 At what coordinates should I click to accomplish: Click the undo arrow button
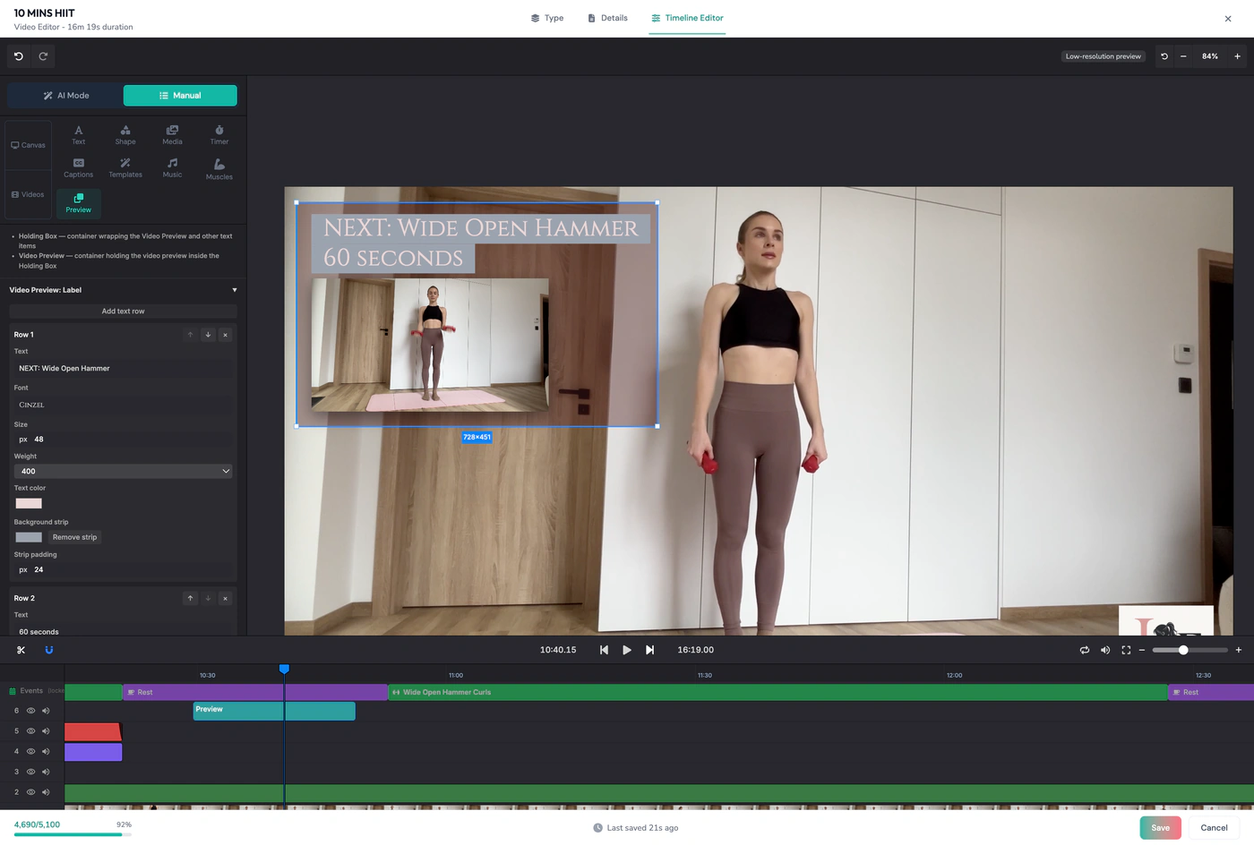tap(19, 56)
